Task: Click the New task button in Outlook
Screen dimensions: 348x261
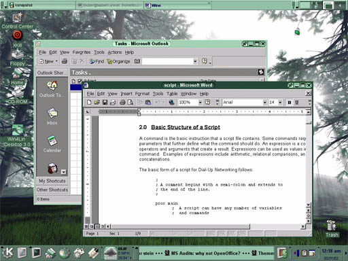Action: click(46, 61)
